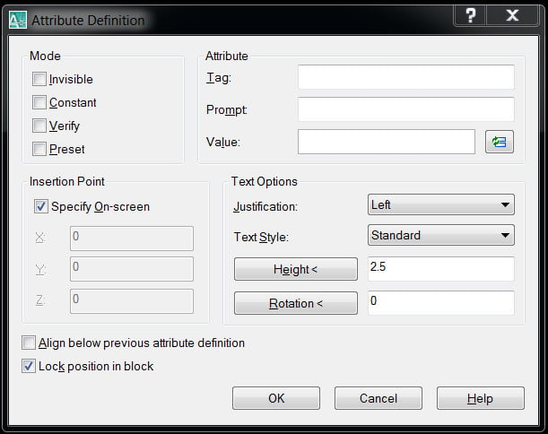Click the Rotation value field showing 0
This screenshot has width=548, height=434.
click(x=441, y=302)
